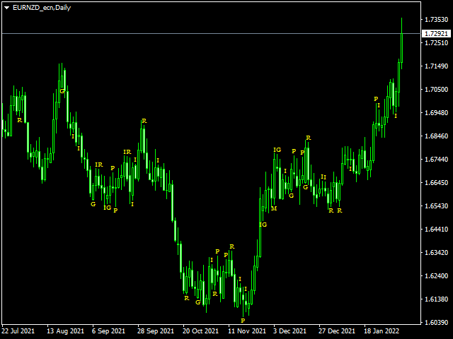Click the P marker near the January 2022 rally
453x339 pixels.
[x=376, y=99]
